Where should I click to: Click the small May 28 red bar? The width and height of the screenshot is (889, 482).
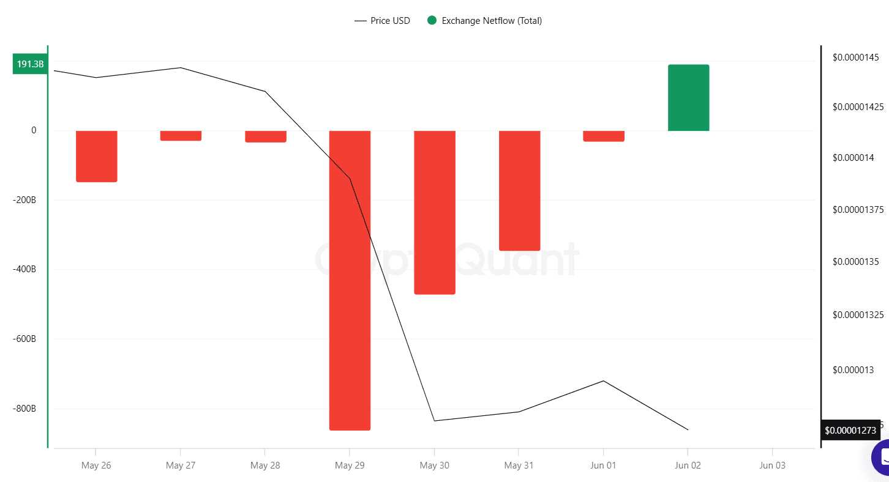pos(266,136)
